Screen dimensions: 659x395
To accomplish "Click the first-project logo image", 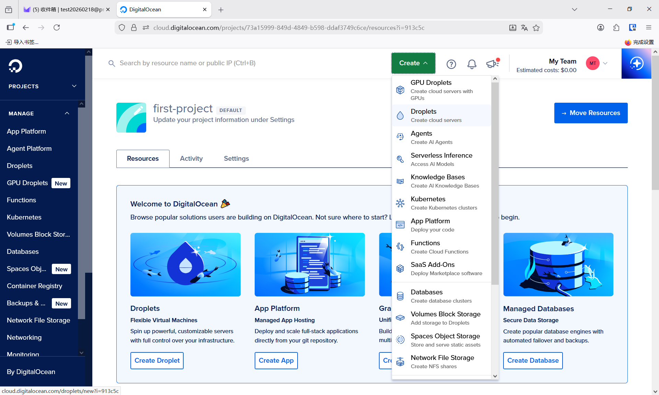I will coord(131,117).
